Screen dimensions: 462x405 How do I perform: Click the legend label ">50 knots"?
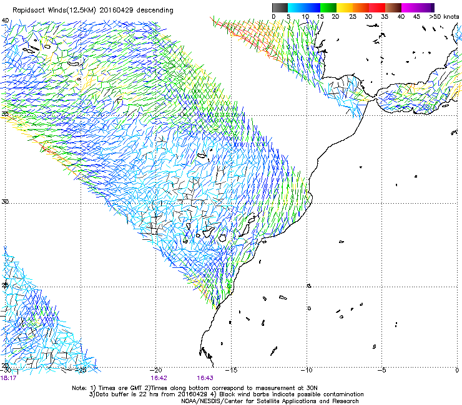[x=444, y=17]
